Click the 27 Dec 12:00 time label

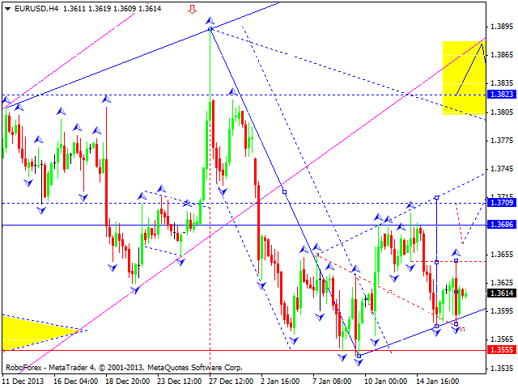[231, 381]
